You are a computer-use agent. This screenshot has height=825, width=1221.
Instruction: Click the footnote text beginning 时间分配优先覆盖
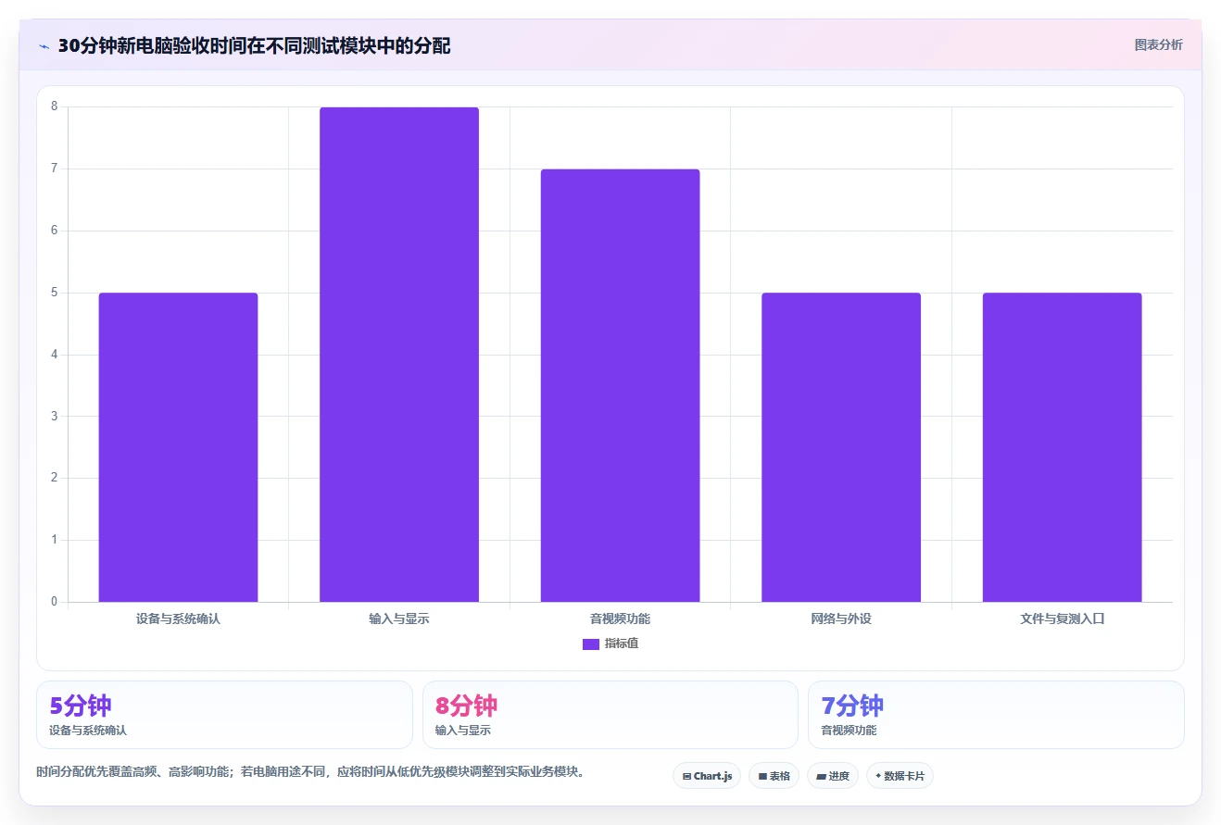tap(310, 771)
